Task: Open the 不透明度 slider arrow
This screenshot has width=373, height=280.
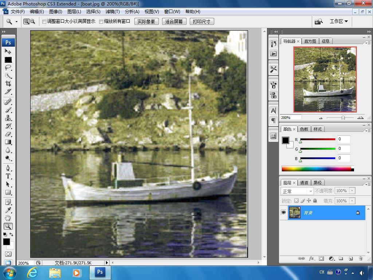Action: (352, 191)
